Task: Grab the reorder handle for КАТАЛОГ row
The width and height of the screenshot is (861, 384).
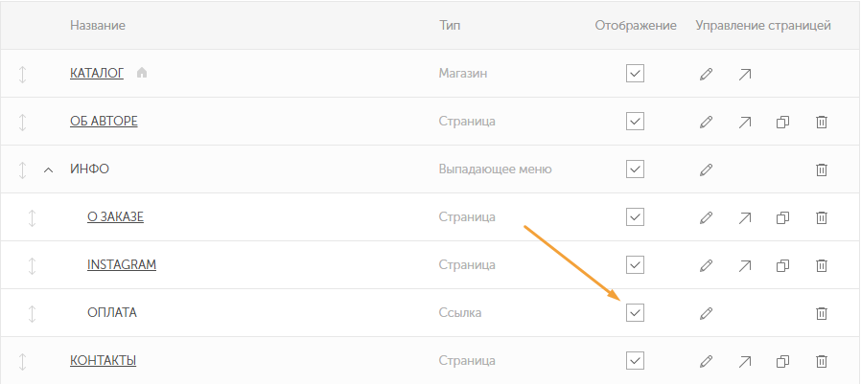Action: 22,74
